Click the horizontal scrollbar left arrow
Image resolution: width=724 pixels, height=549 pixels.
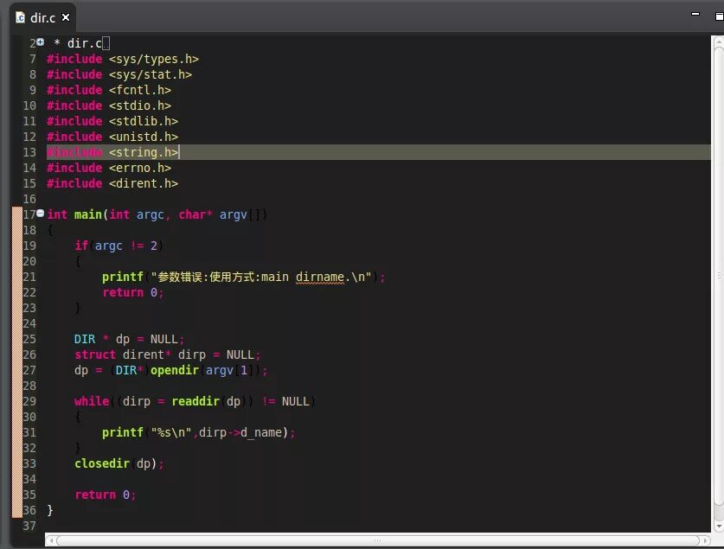(51, 540)
